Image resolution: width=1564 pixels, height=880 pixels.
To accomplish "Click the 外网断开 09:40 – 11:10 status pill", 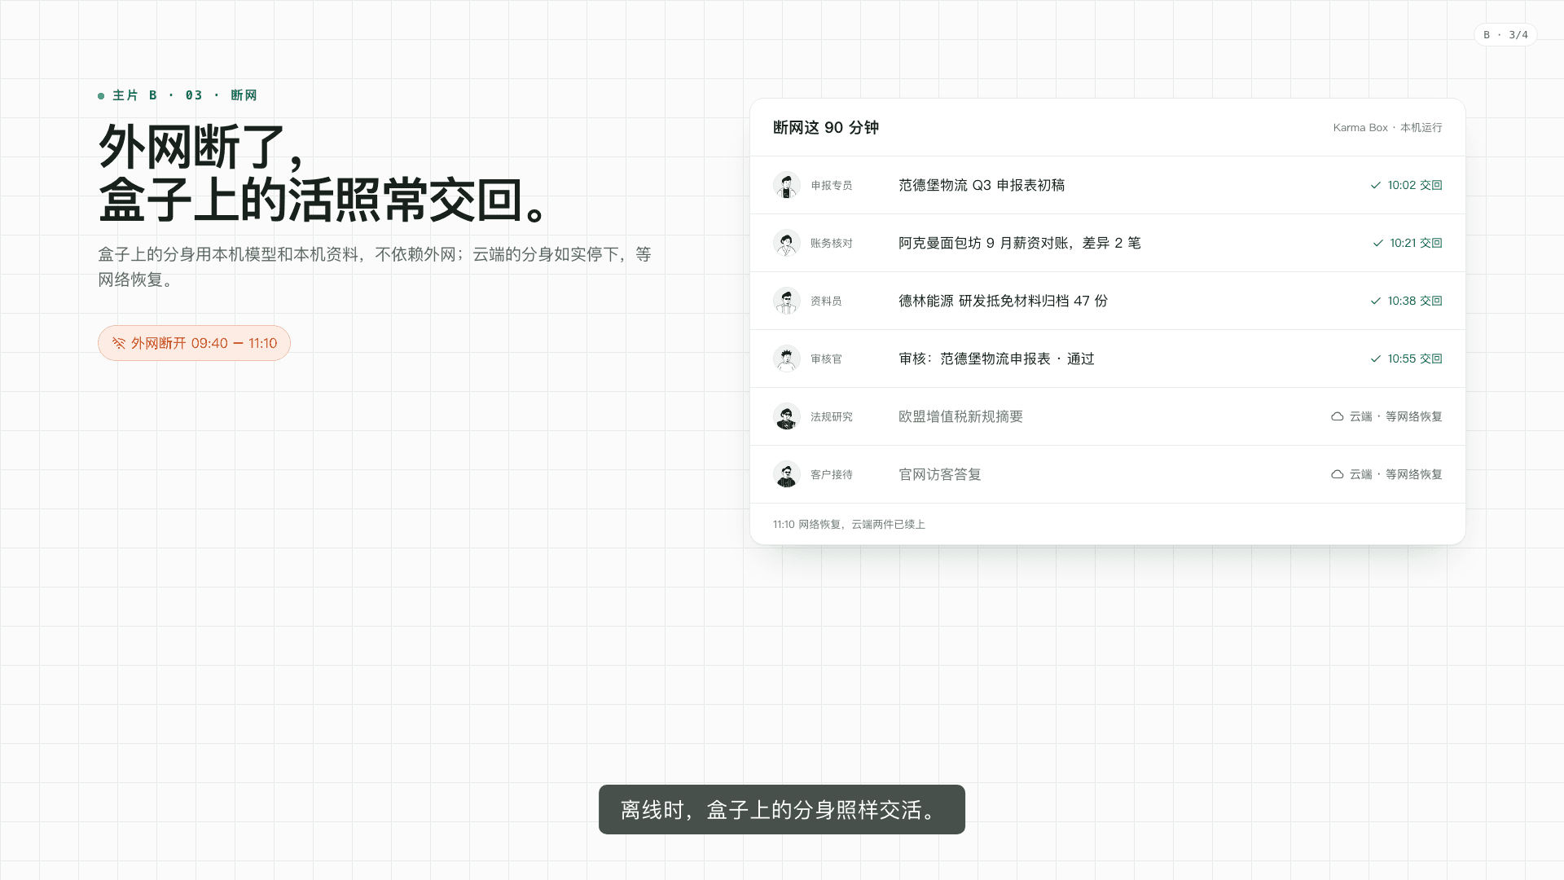I will click(194, 343).
